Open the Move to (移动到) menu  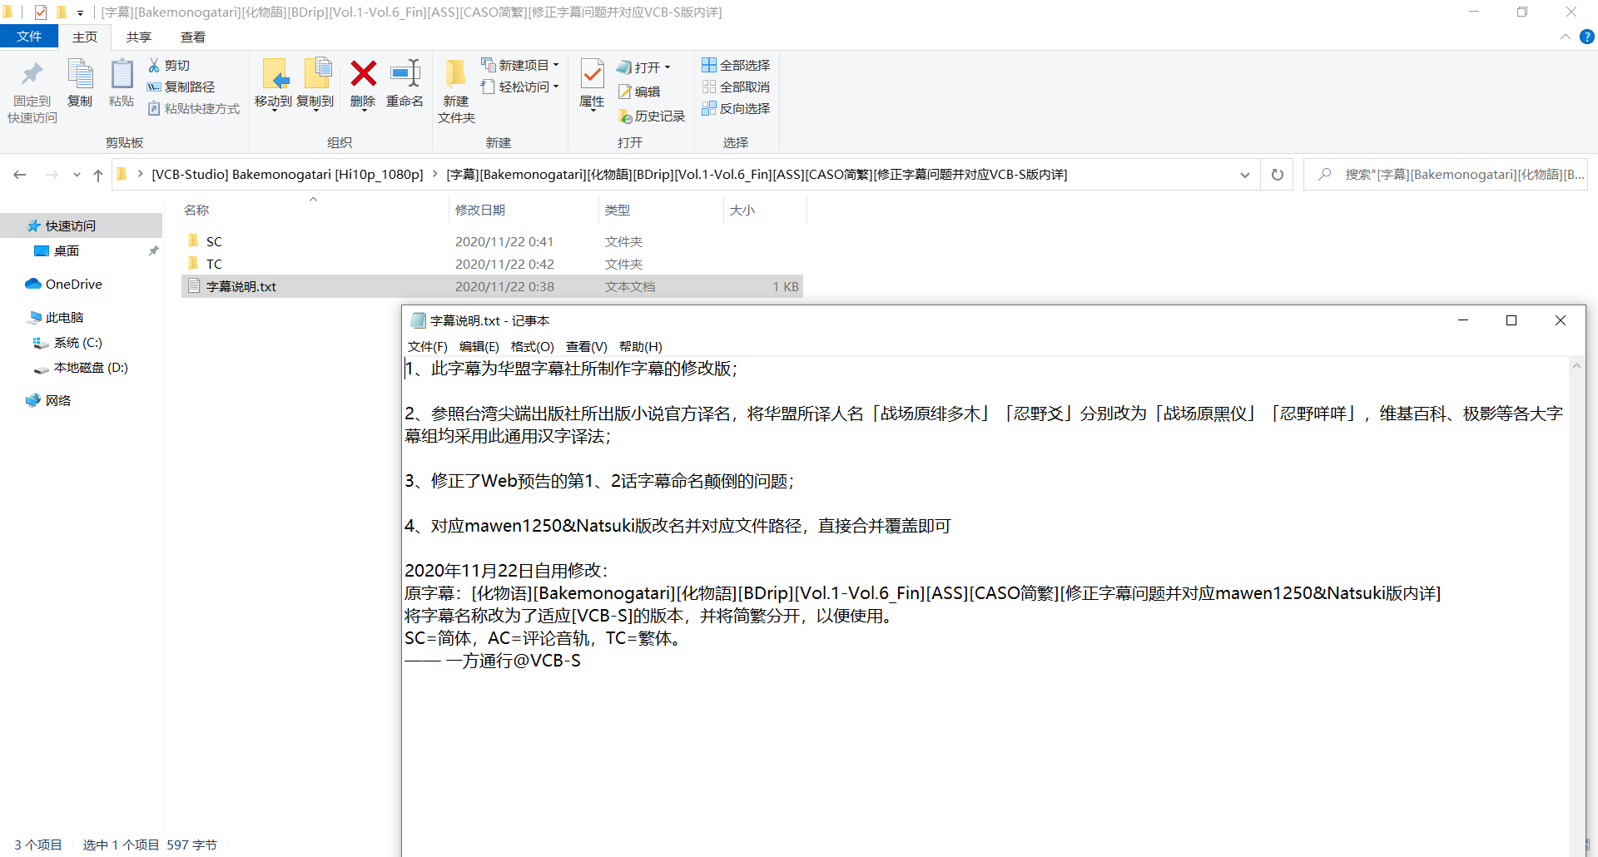coord(274,85)
